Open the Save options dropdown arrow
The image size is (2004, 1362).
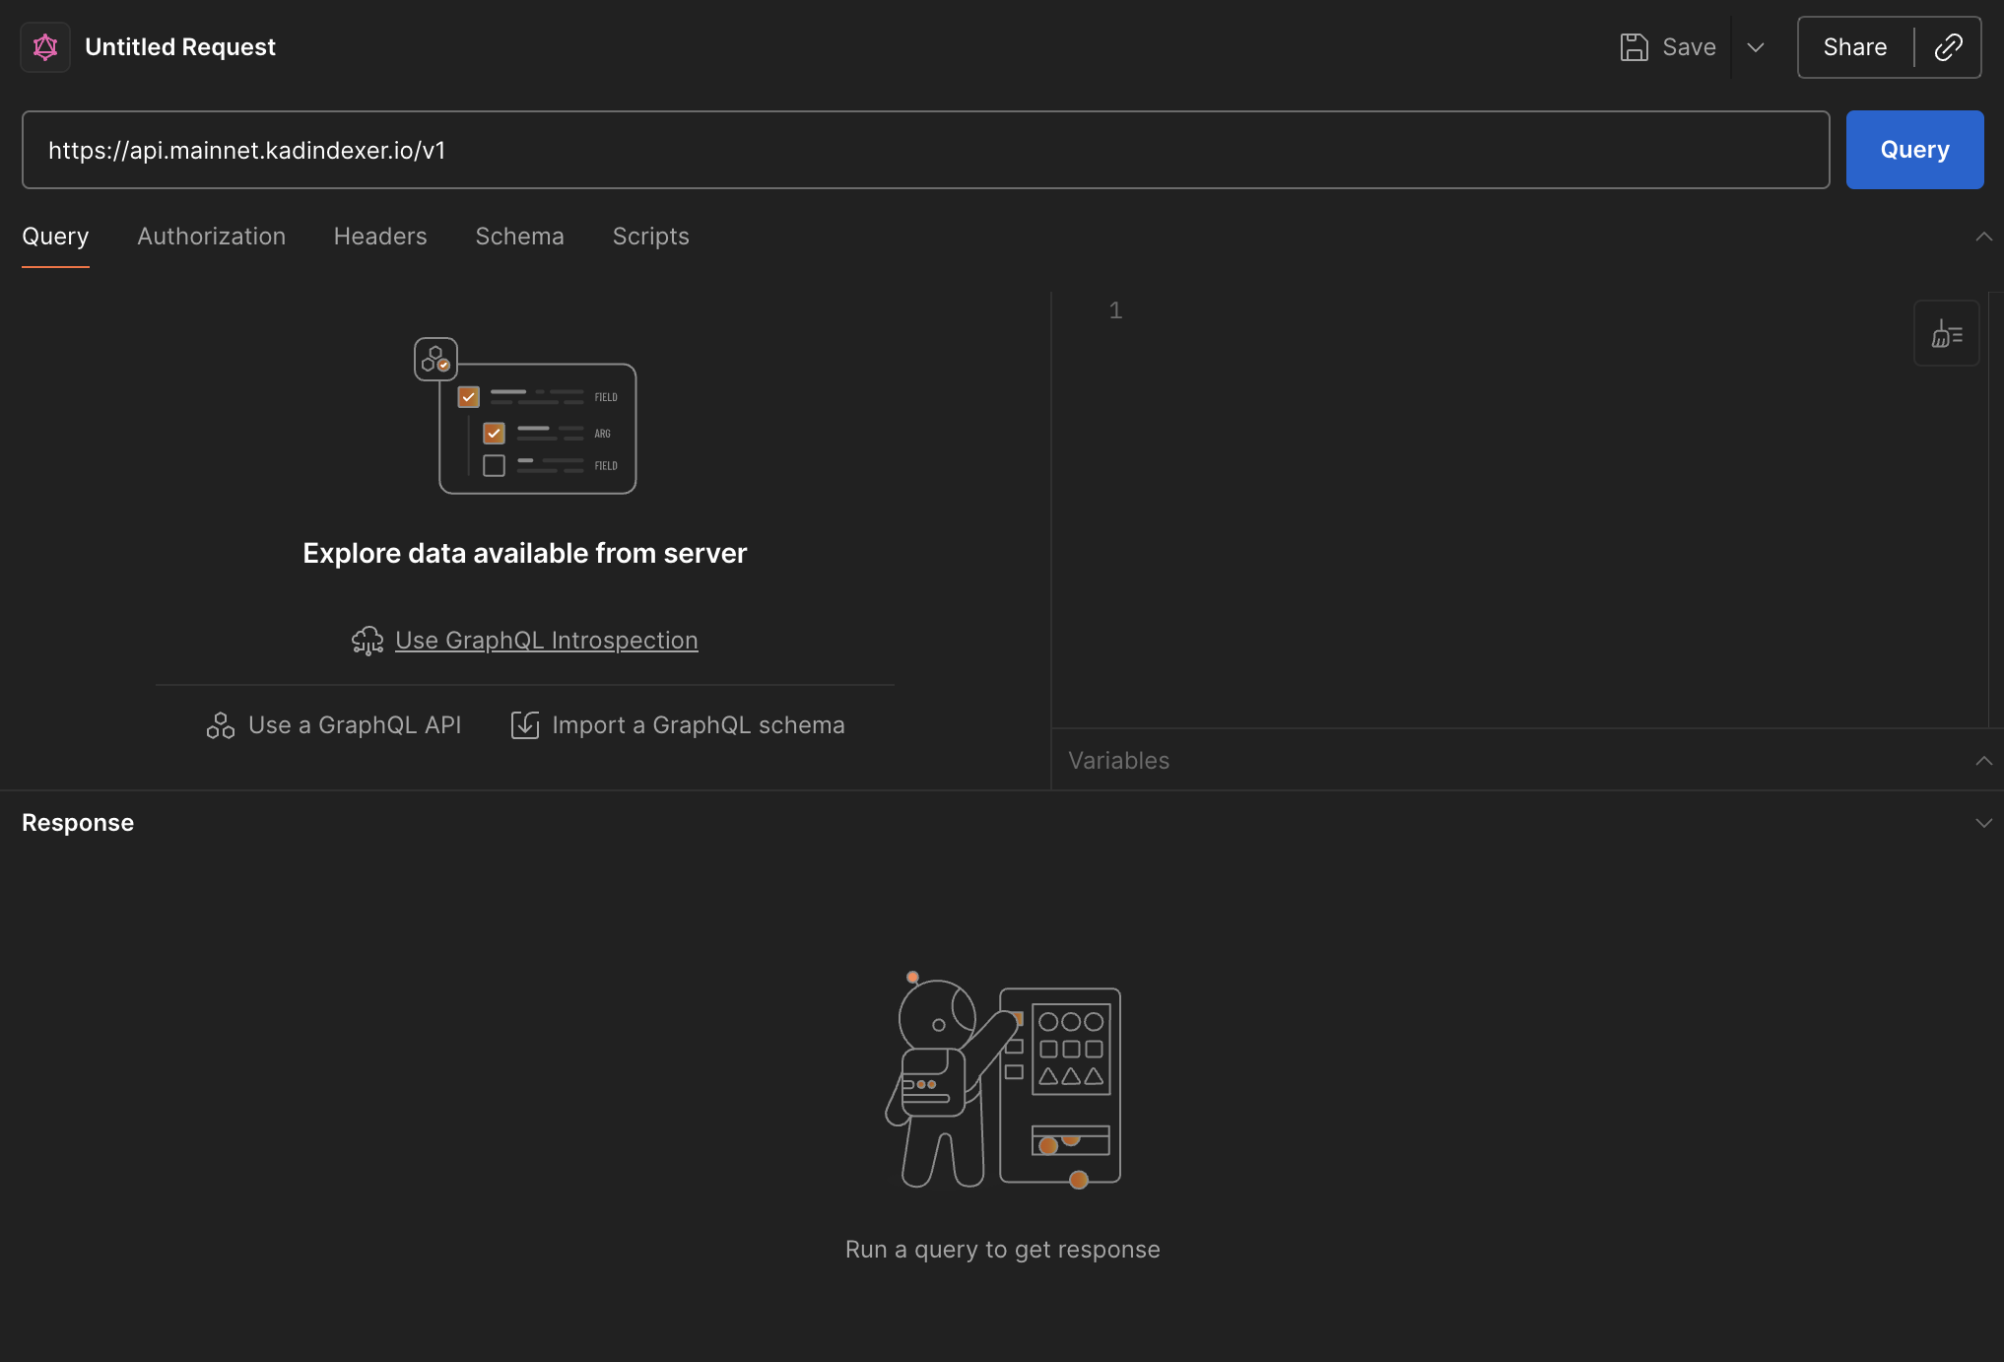tap(1756, 47)
